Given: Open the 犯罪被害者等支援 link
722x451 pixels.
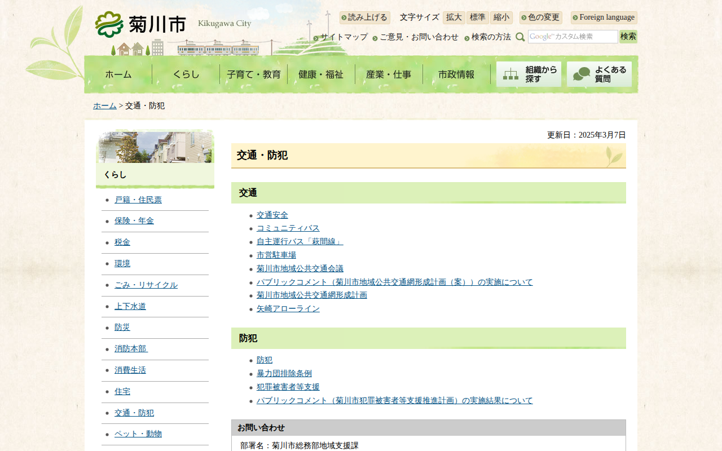Looking at the screenshot, I should click(288, 387).
